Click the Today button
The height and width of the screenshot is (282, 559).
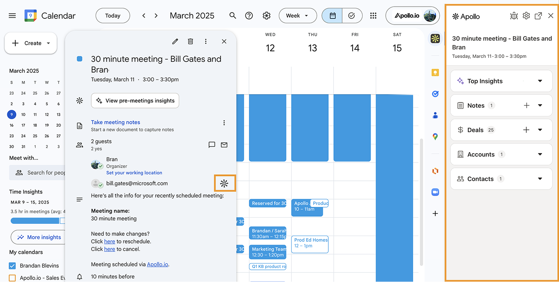pyautogui.click(x=113, y=16)
